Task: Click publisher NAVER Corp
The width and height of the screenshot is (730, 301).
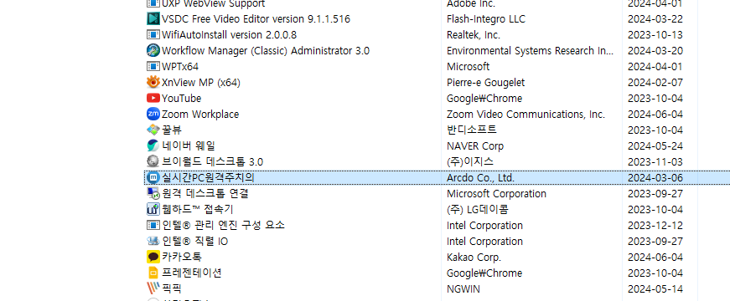Action: pyautogui.click(x=475, y=145)
